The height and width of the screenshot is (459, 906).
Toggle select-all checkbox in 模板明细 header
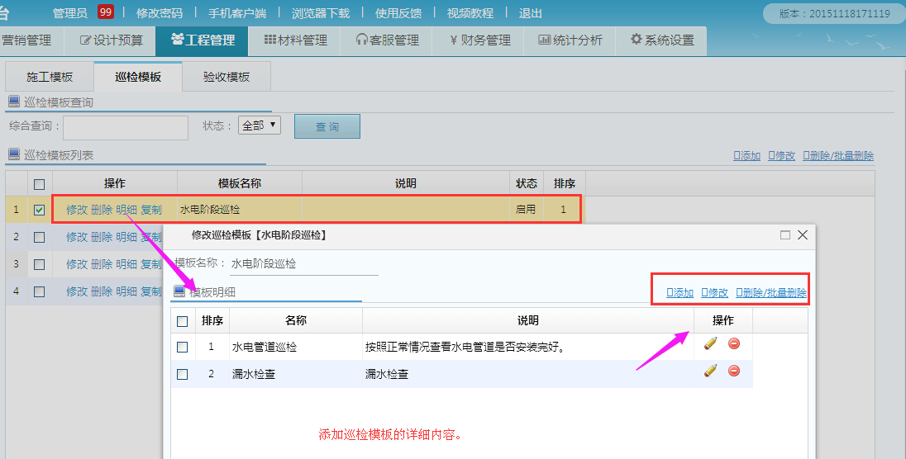click(x=183, y=321)
